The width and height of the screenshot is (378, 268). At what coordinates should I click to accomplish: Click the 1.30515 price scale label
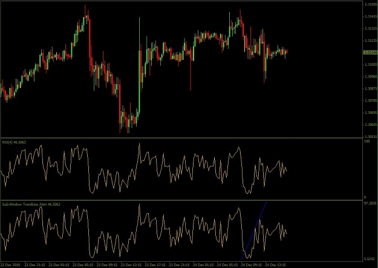coord(371,137)
